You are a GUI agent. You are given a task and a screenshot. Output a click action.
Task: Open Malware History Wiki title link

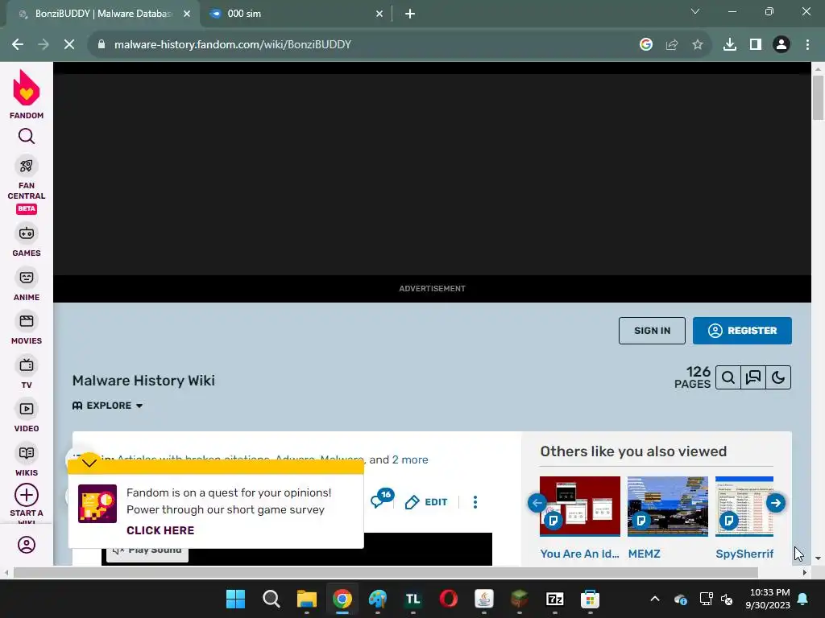click(x=143, y=381)
